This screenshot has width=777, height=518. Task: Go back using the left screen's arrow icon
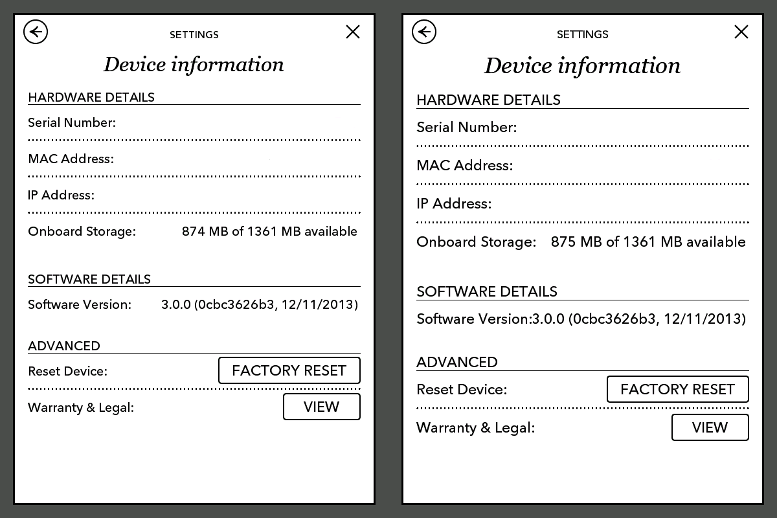point(36,32)
